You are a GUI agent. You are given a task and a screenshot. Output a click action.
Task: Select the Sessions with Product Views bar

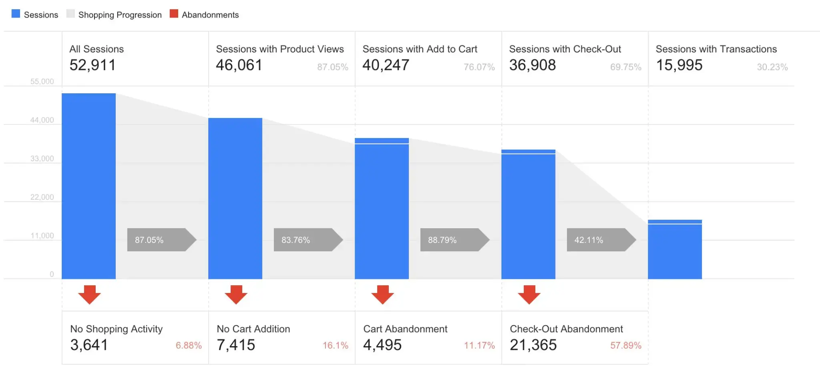(x=235, y=198)
